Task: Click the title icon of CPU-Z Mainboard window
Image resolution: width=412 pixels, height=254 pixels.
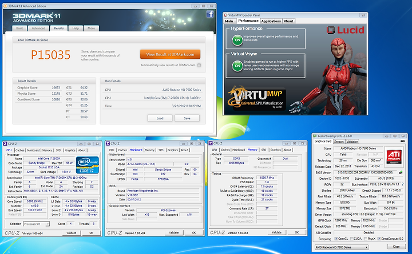Action: pos(108,143)
